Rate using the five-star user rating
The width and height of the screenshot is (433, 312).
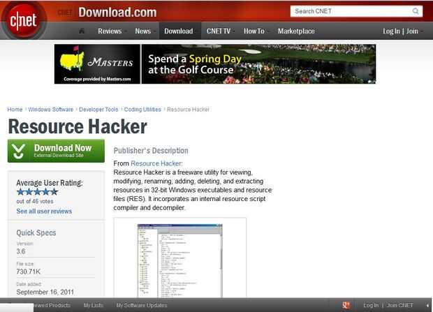tap(37, 192)
